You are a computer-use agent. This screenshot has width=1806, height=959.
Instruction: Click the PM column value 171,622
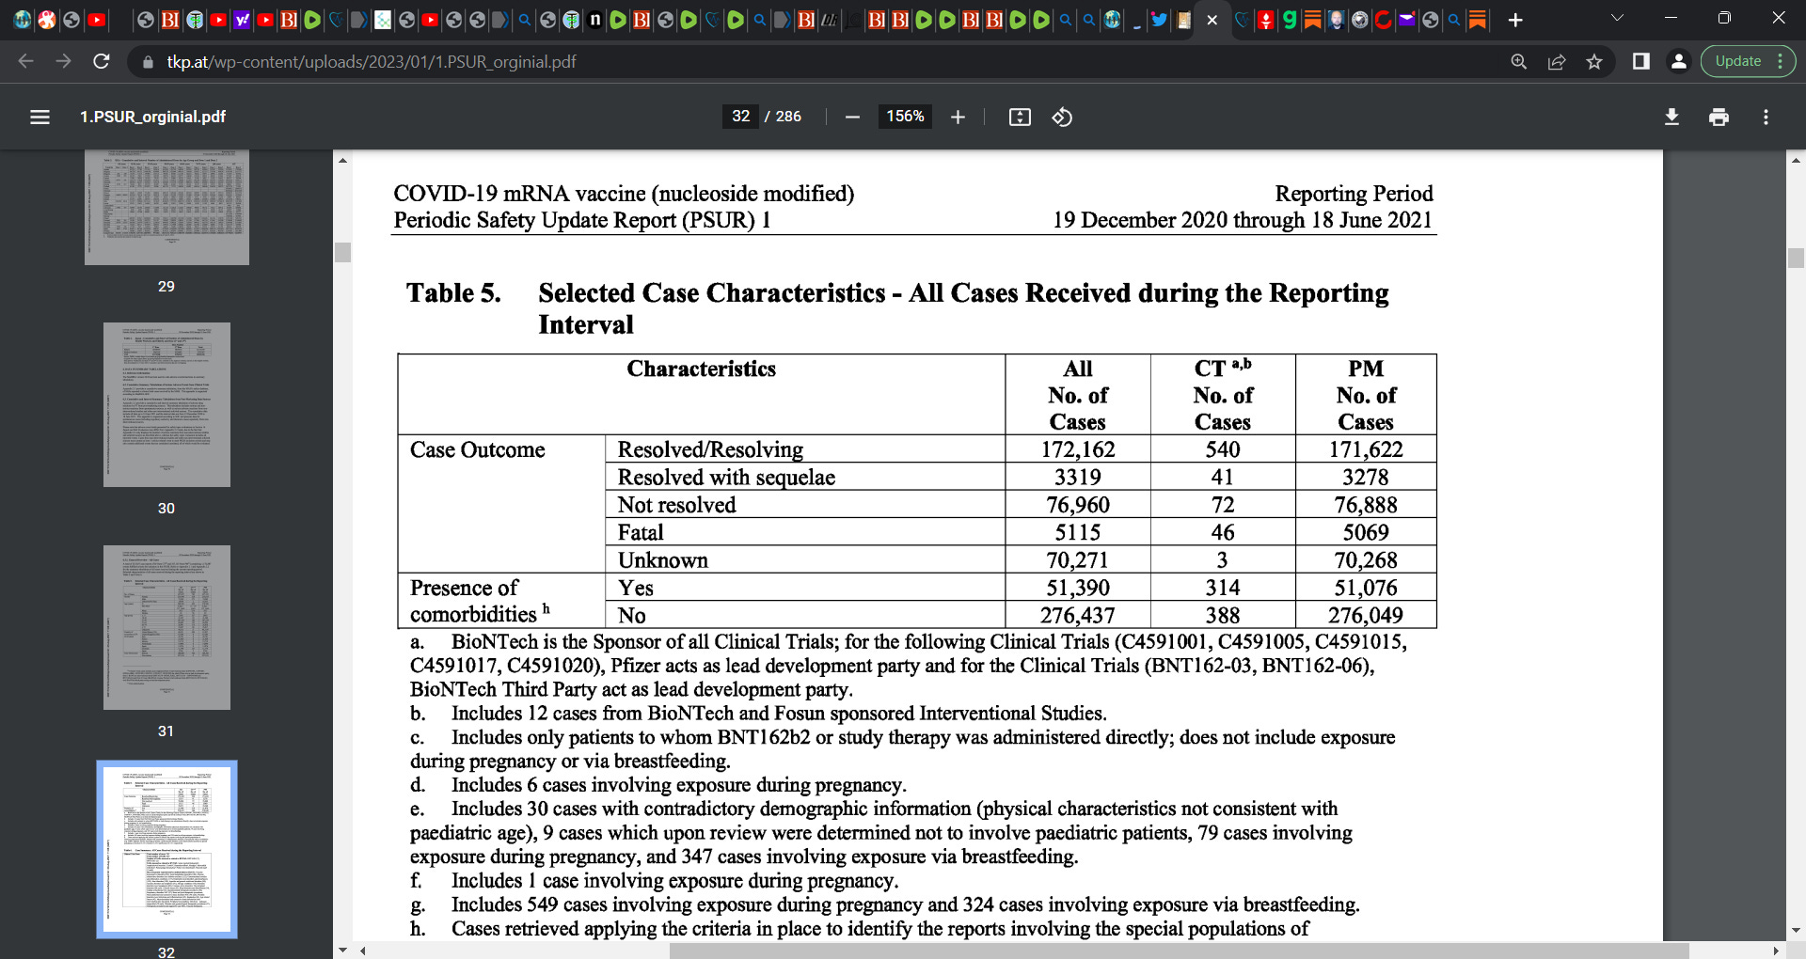(1366, 449)
